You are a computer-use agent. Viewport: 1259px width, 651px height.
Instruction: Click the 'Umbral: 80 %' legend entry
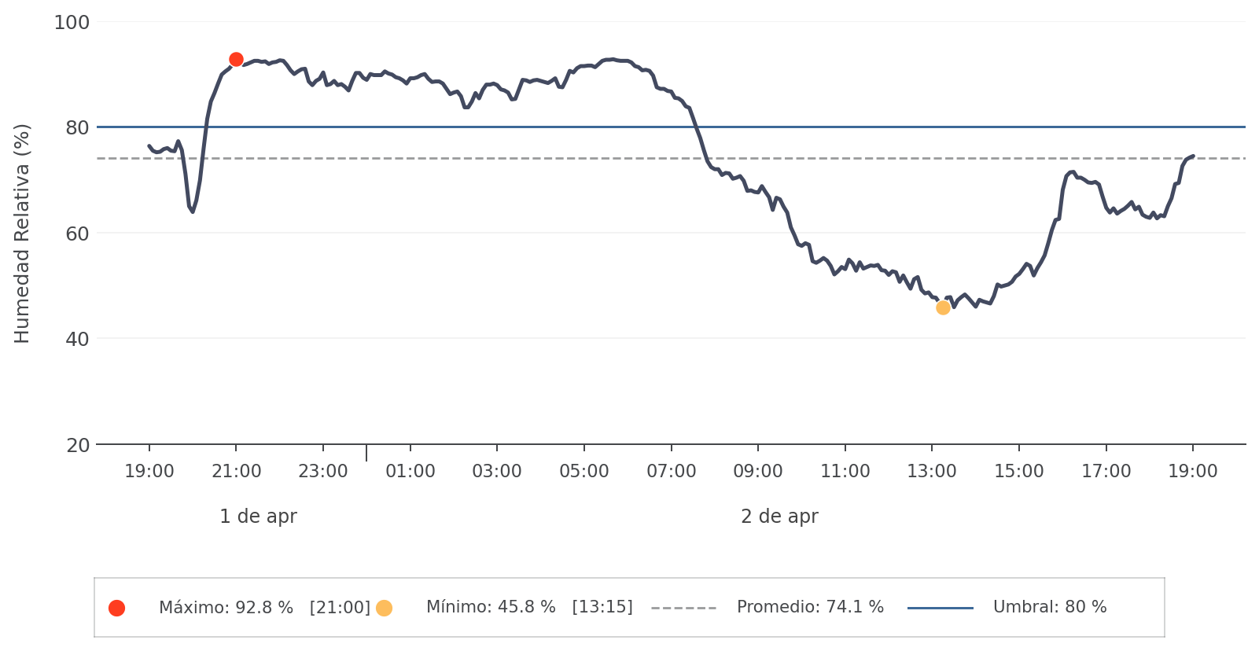(1050, 608)
